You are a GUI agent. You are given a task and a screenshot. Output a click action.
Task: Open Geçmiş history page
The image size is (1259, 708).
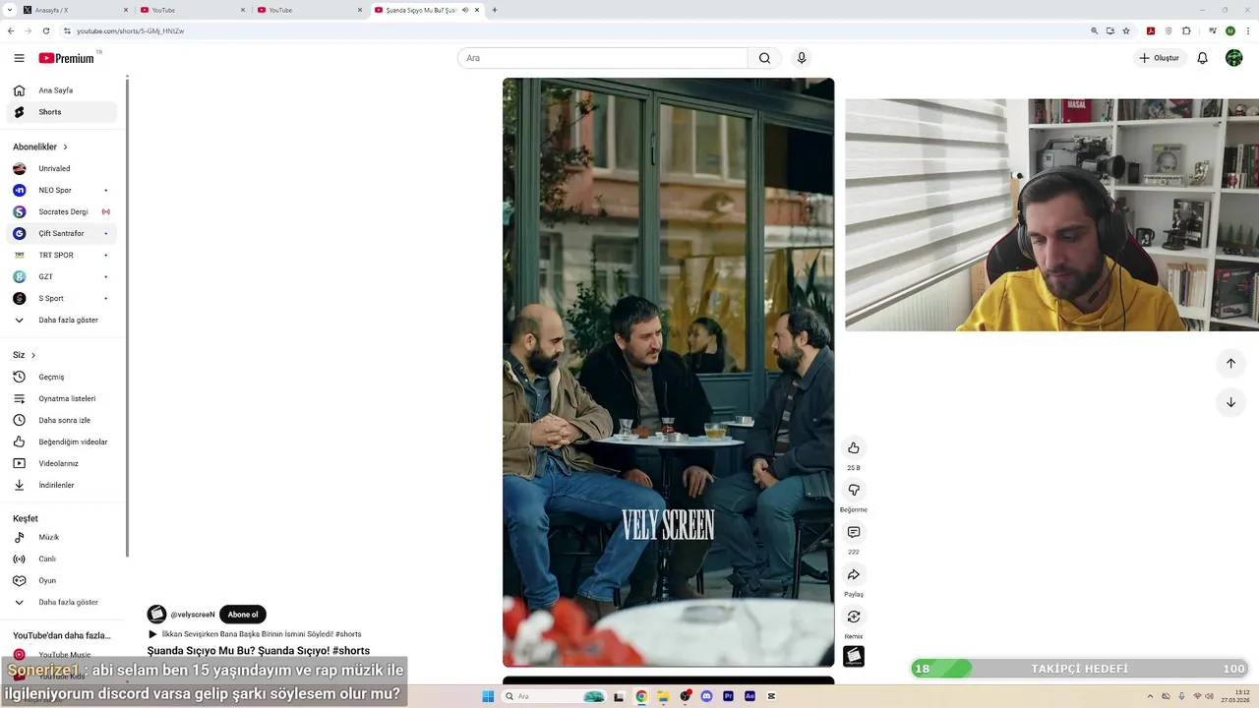coord(63,377)
